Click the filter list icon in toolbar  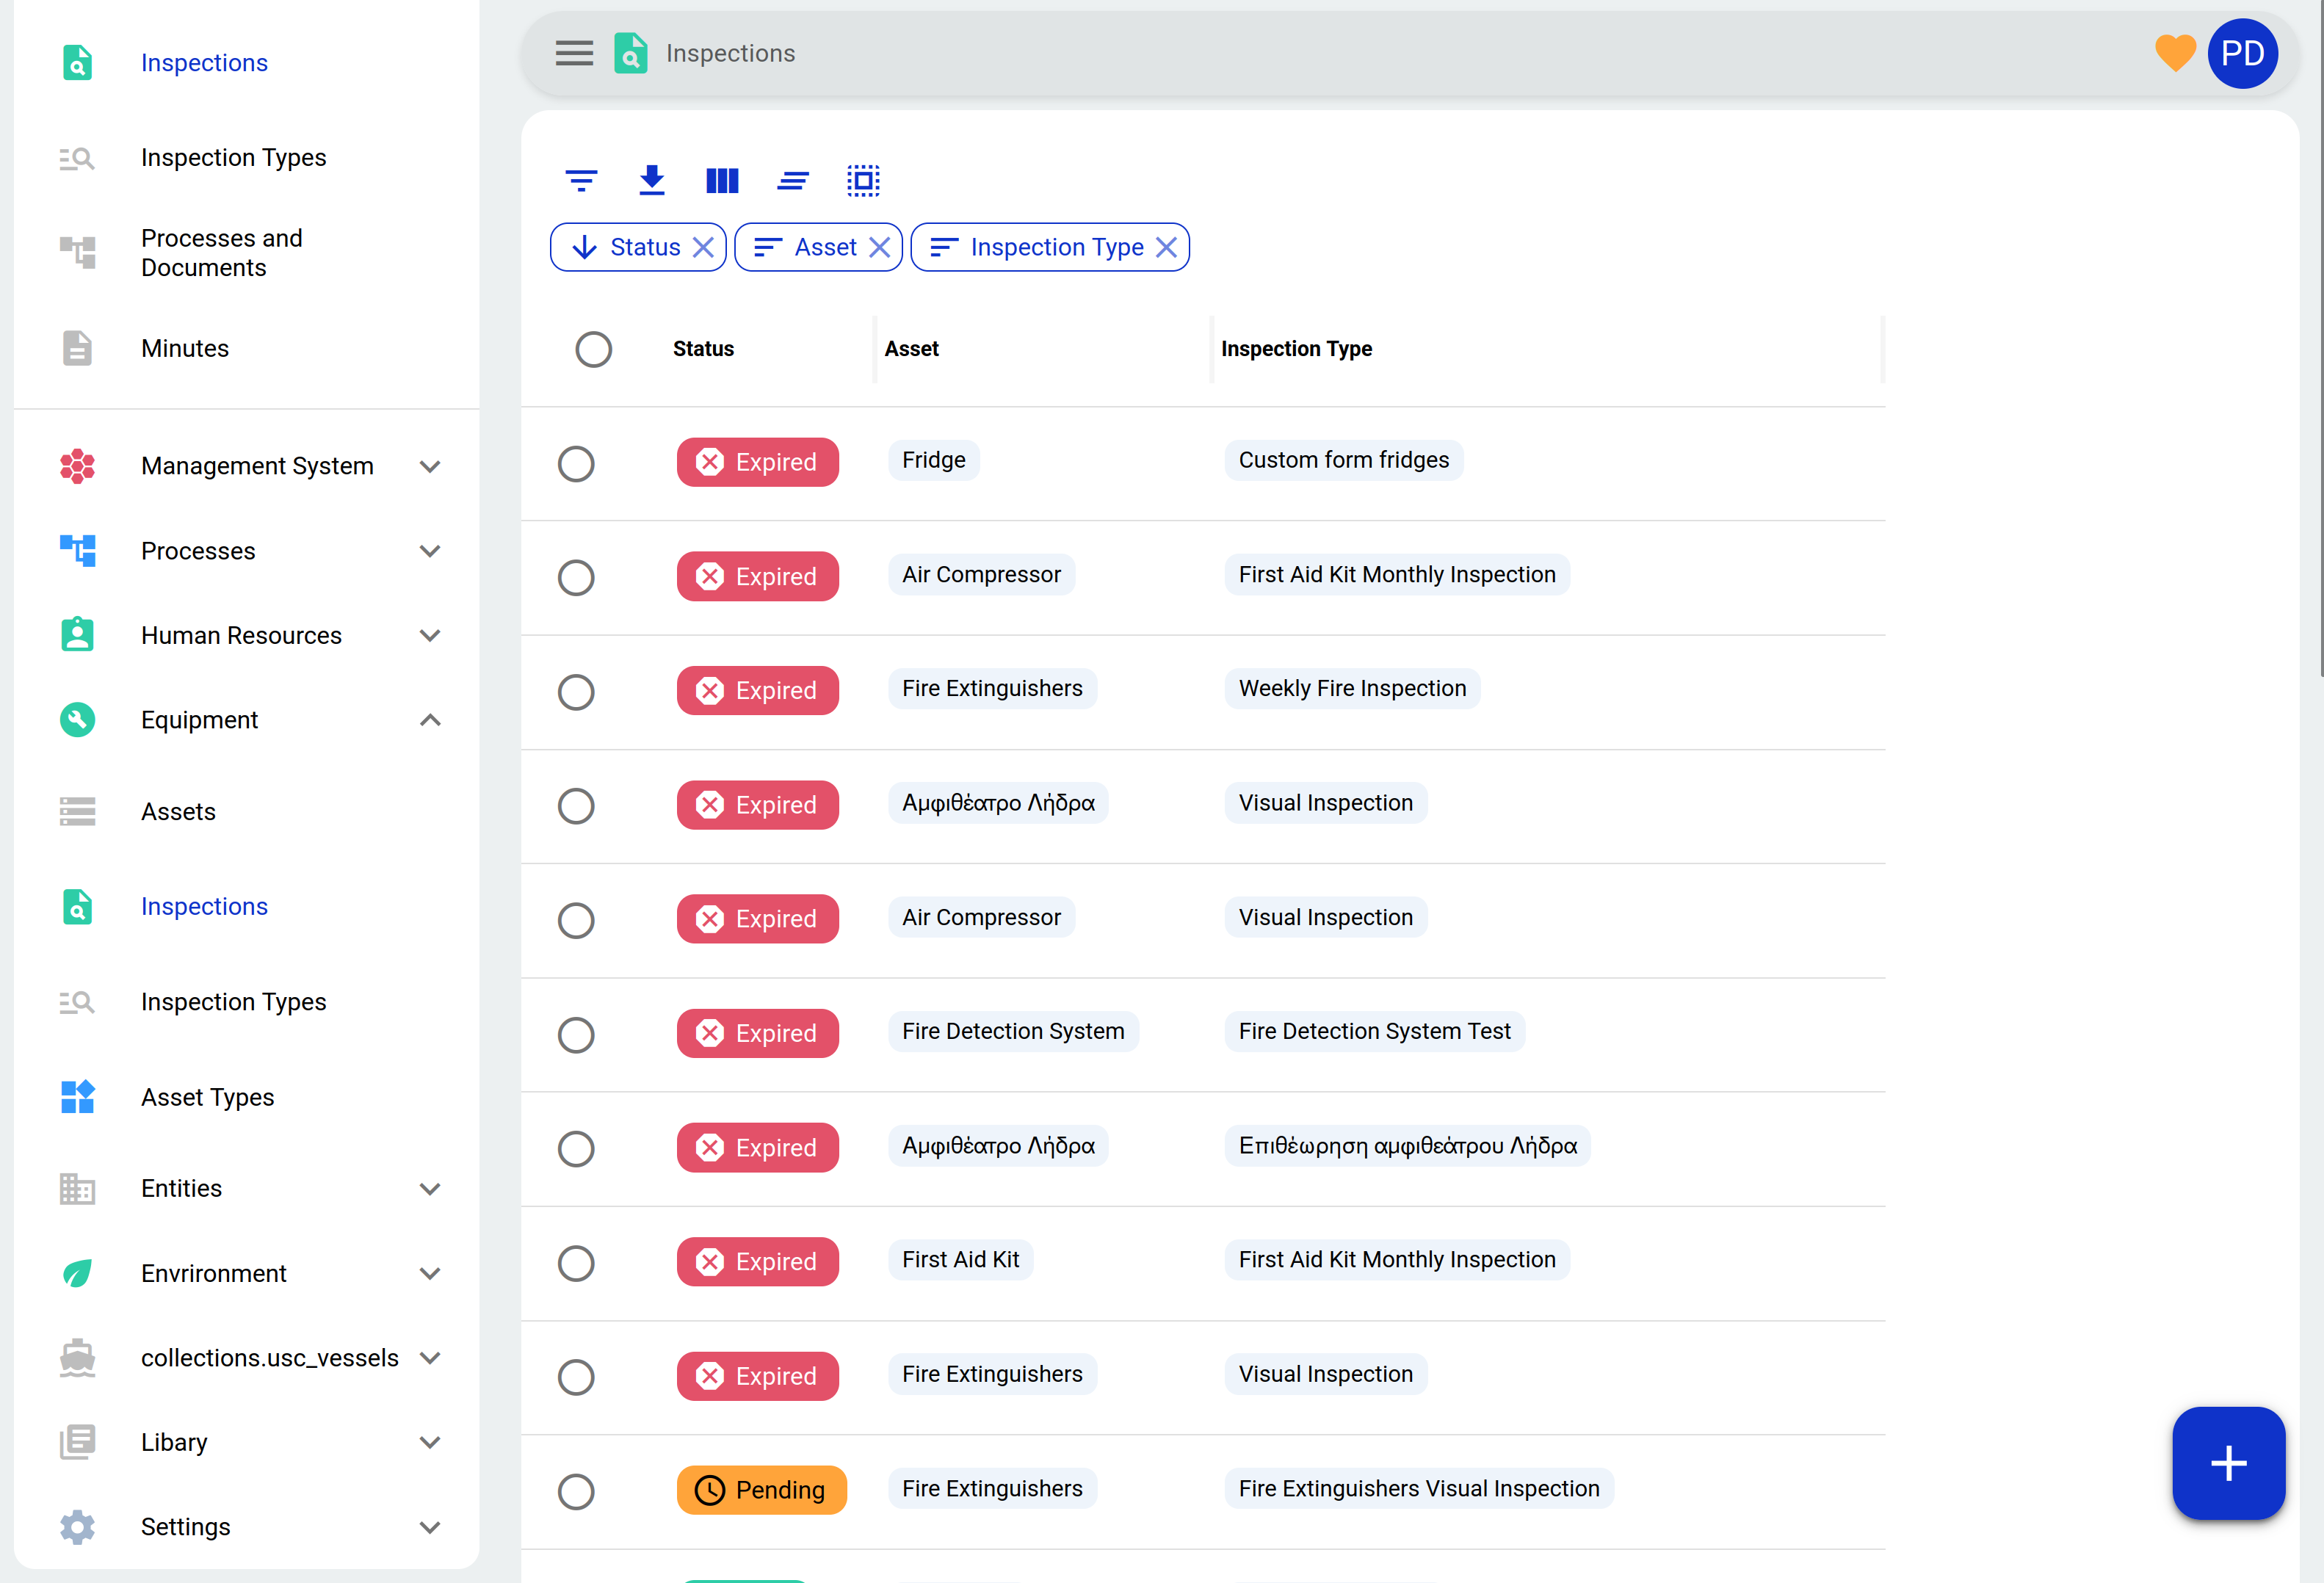click(581, 181)
